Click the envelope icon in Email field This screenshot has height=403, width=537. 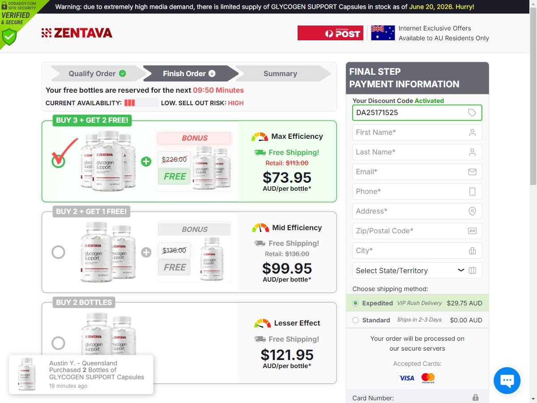(472, 172)
